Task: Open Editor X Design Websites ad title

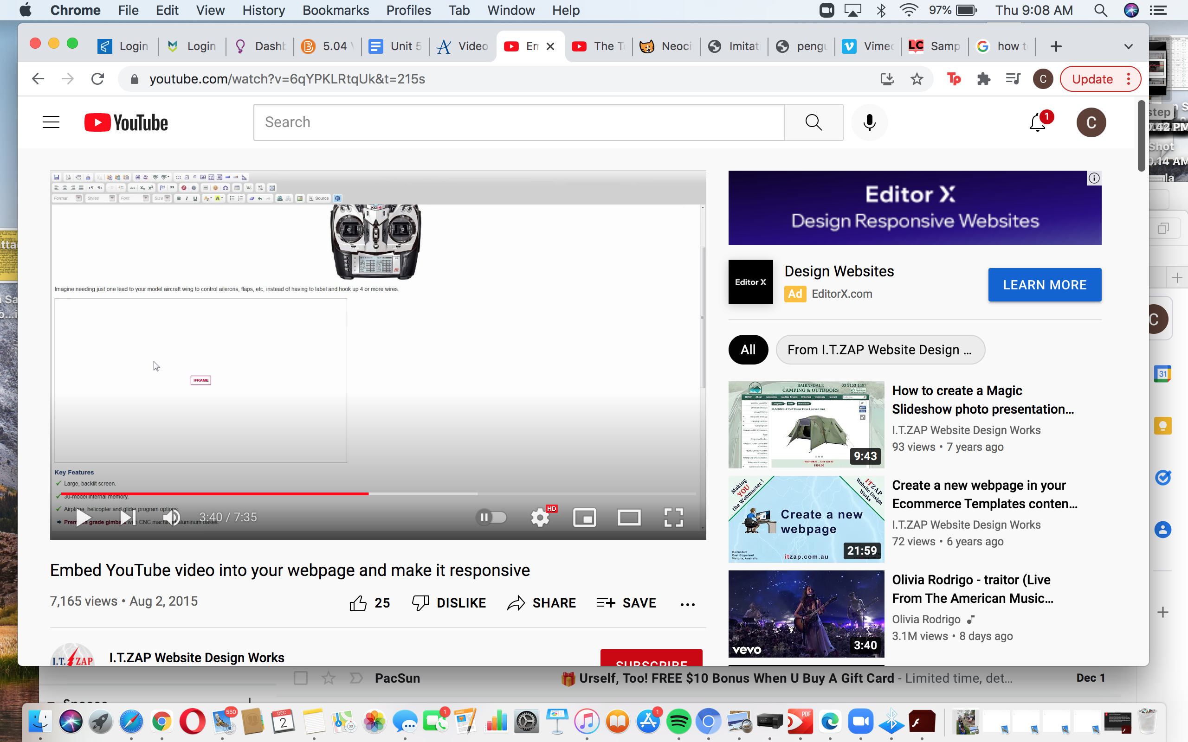Action: click(839, 271)
